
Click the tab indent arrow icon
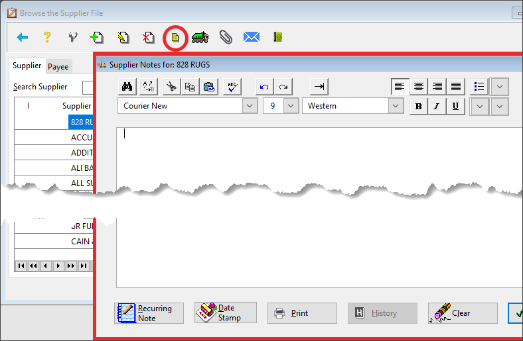pyautogui.click(x=319, y=87)
